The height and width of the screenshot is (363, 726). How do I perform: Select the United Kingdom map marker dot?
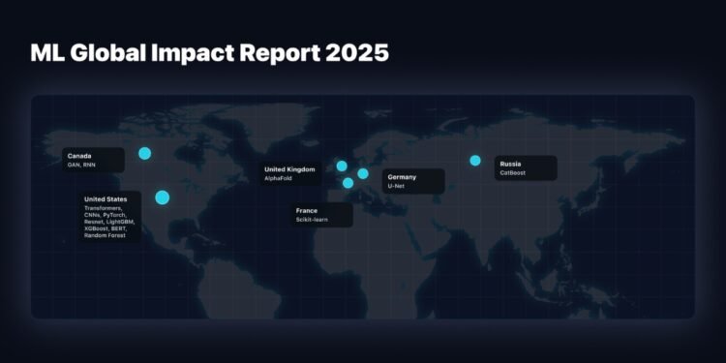click(x=342, y=166)
